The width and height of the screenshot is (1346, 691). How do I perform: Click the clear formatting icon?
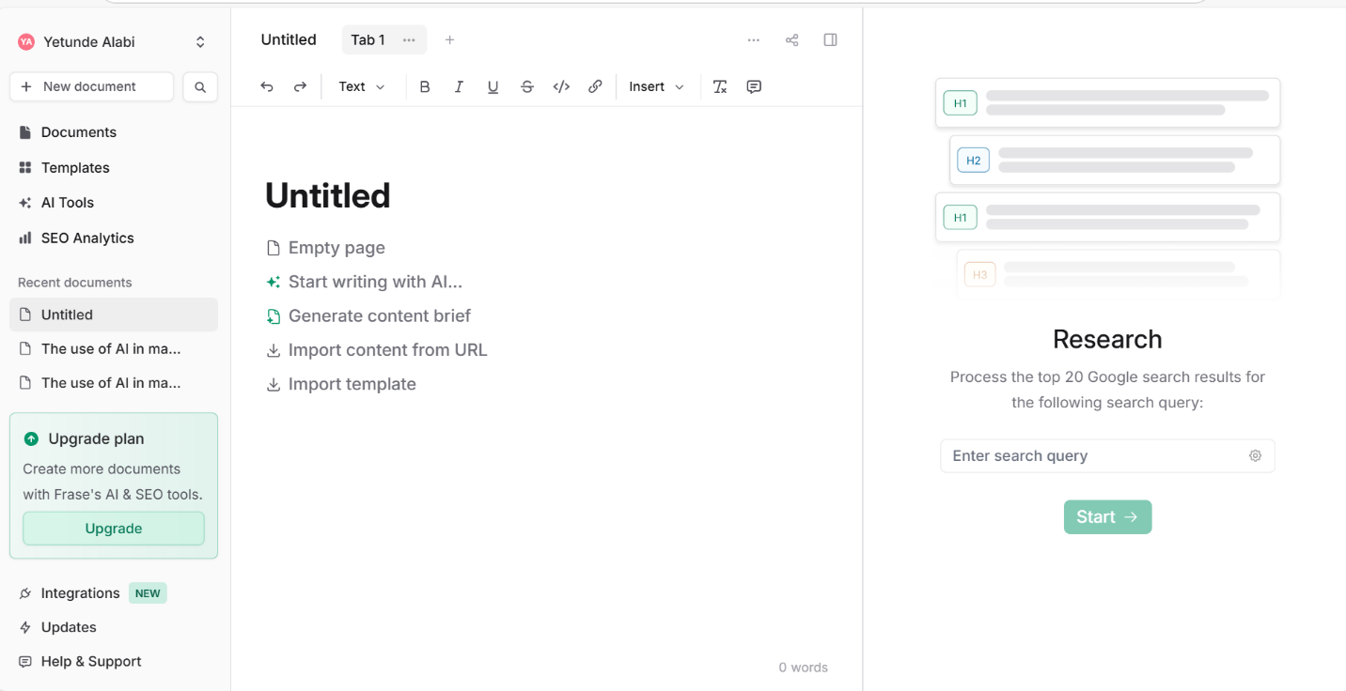720,86
